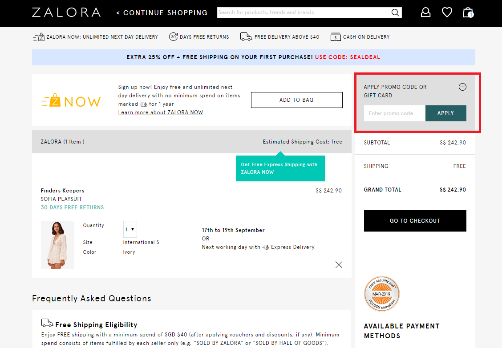Click the Free Shipping Eligibility truck icon
The image size is (502, 348).
47,323
